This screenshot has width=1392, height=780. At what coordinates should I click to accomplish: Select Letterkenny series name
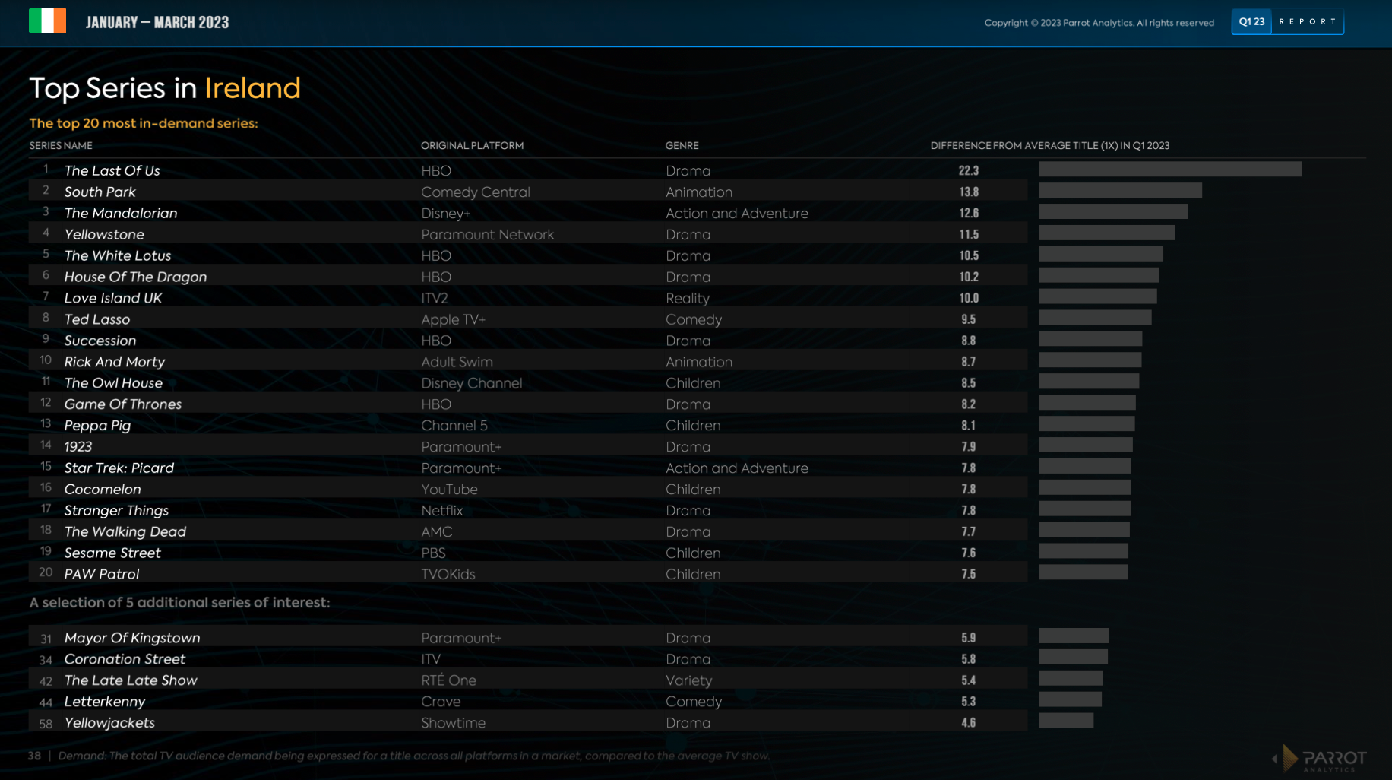pos(105,702)
